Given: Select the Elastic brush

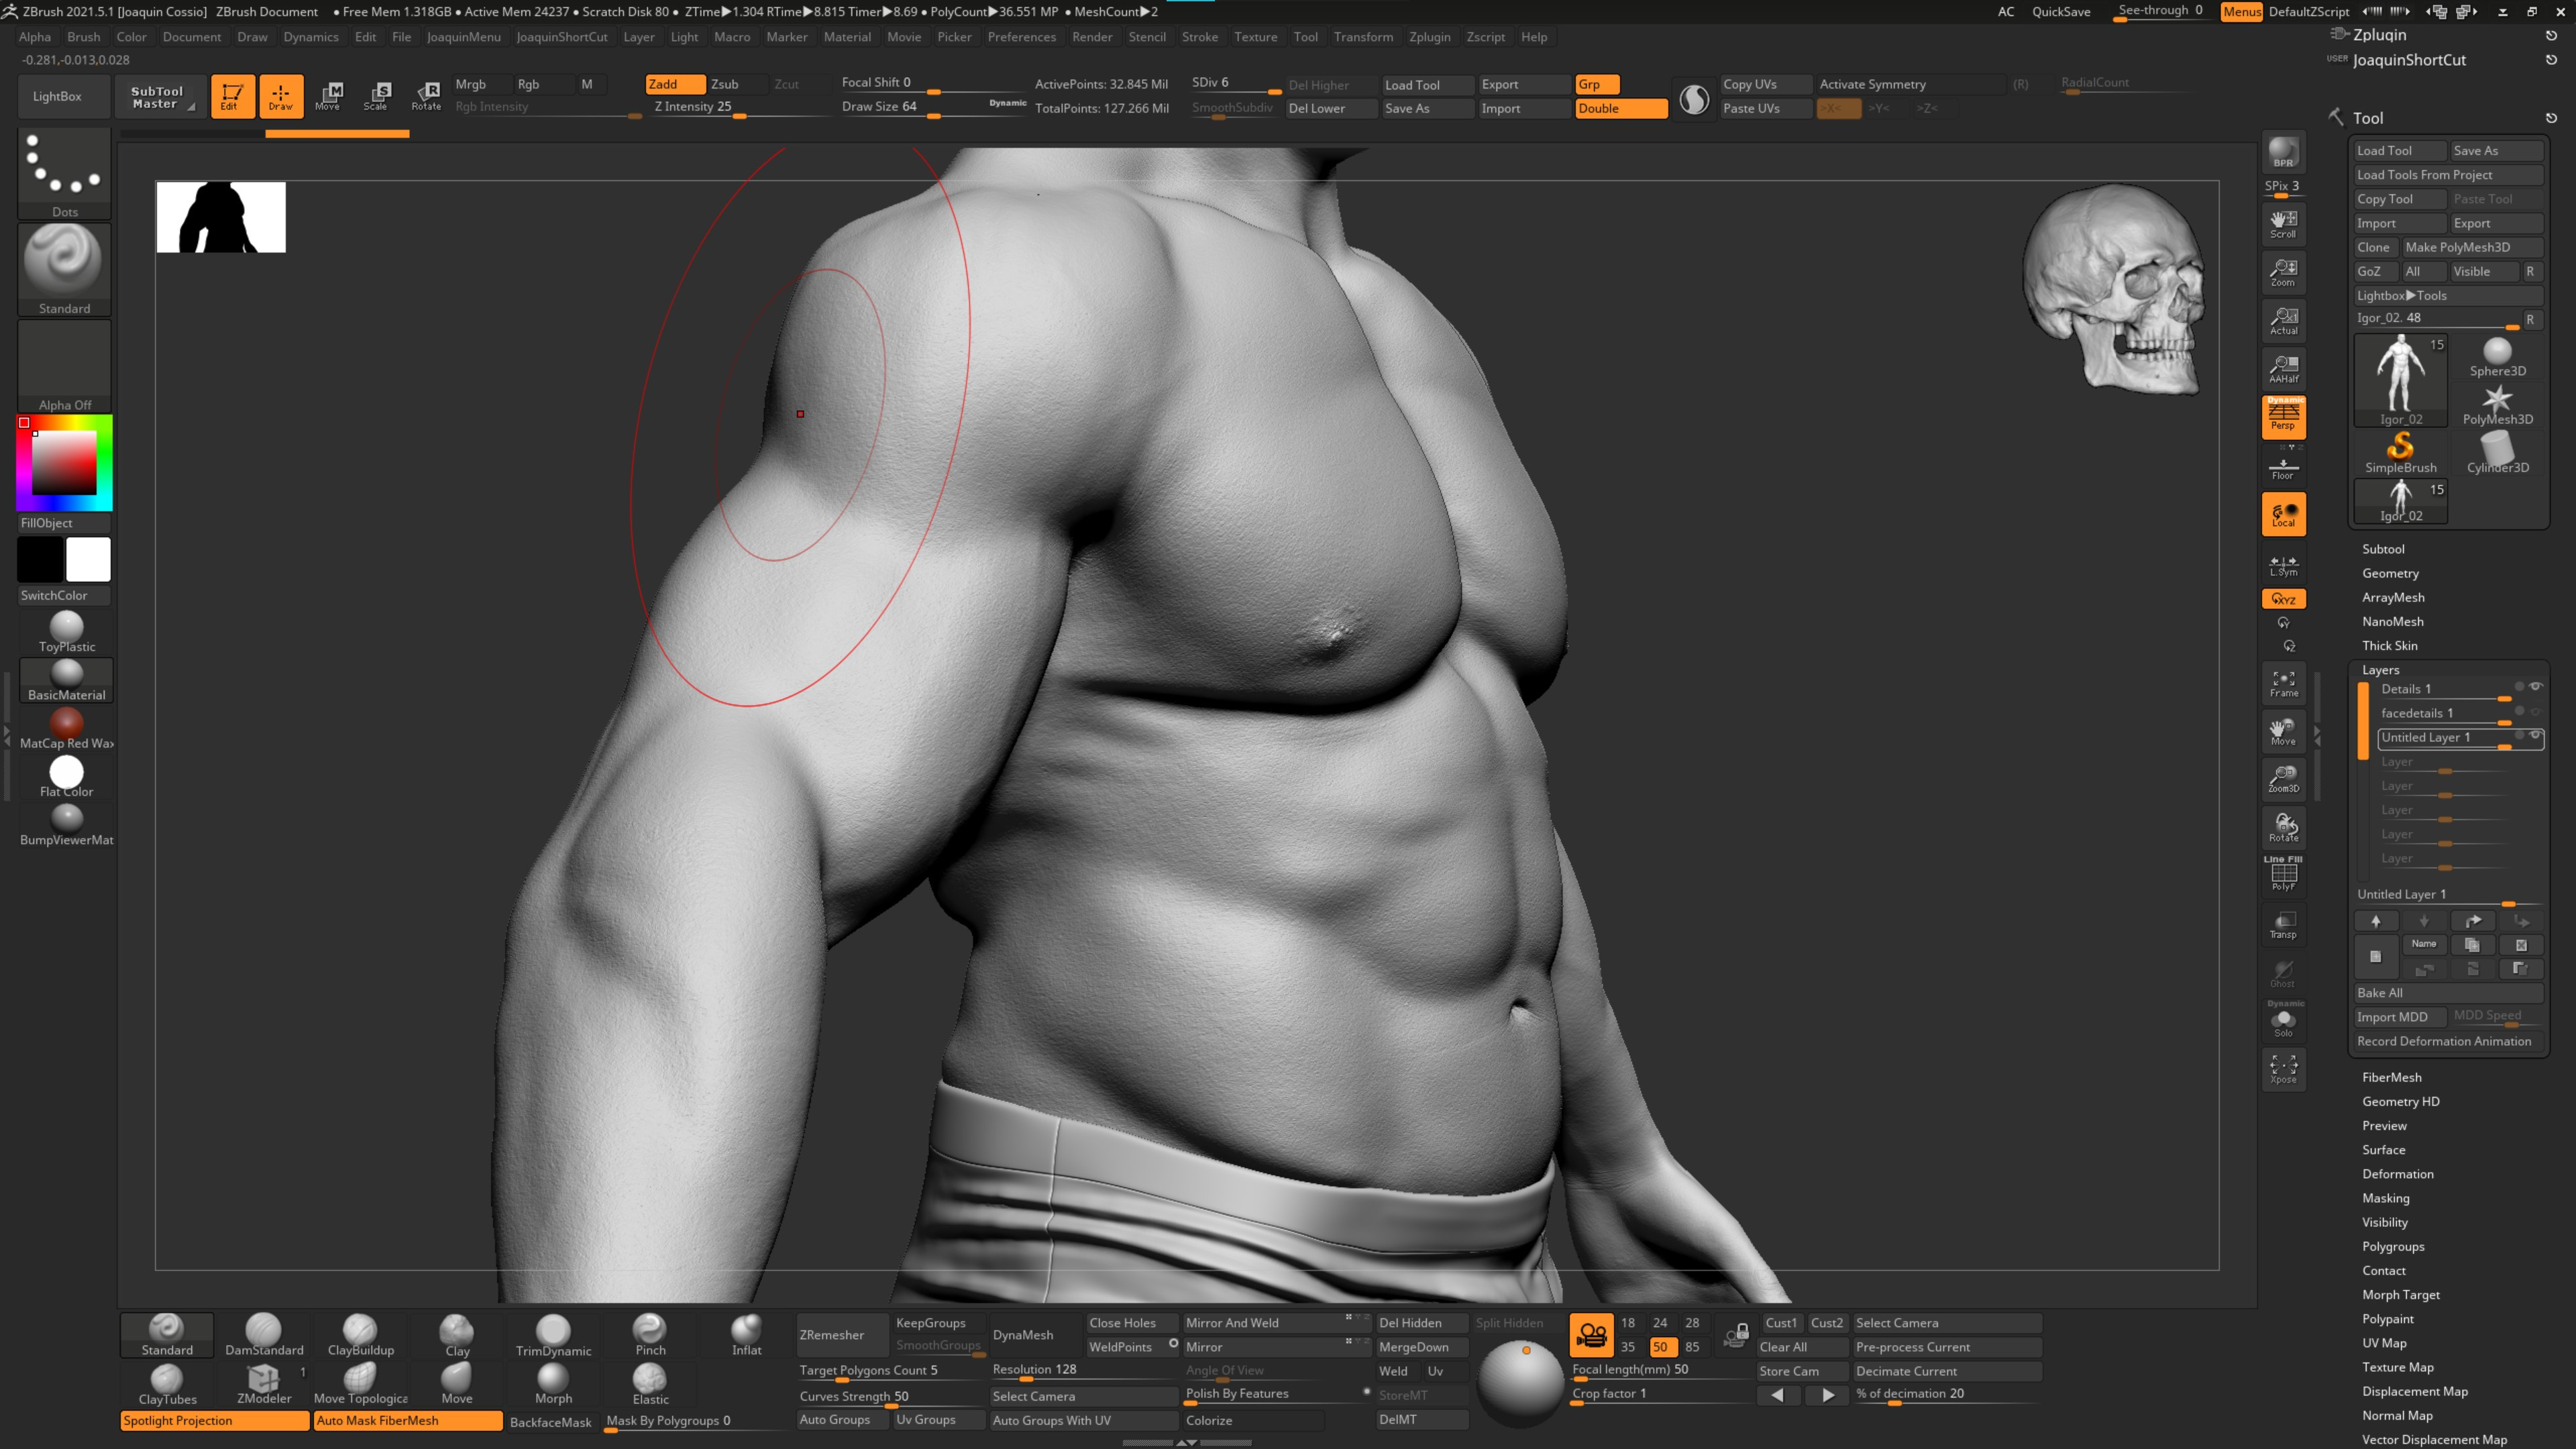Looking at the screenshot, I should 650,1384.
